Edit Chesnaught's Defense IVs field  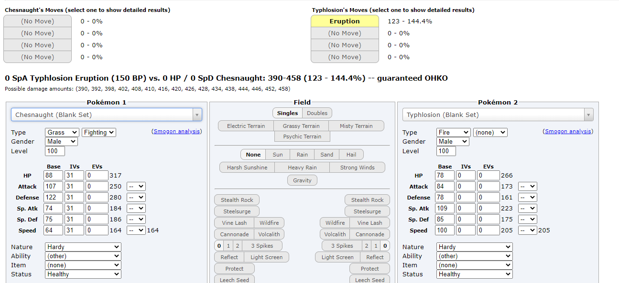point(75,198)
